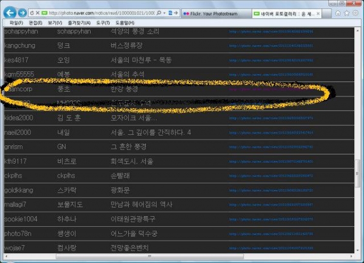Select the title 전망좋은벤치
The width and height of the screenshot is (364, 263).
click(129, 248)
